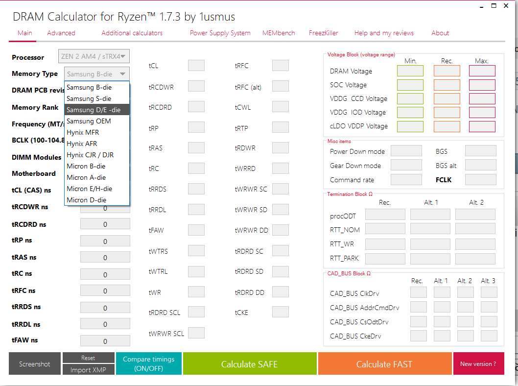Screen dimensions: 518x386
Task: Click the tWRWR SCL value box
Action: (196, 333)
